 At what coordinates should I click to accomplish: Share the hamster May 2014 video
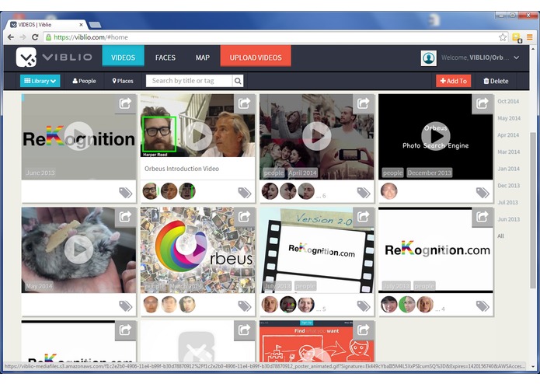coord(125,217)
